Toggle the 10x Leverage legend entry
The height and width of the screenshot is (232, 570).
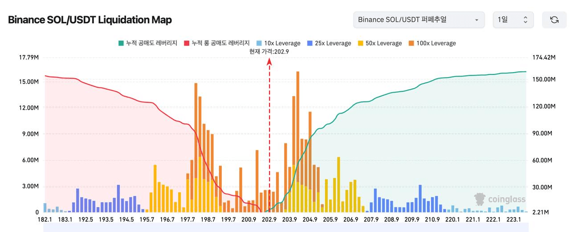point(278,43)
